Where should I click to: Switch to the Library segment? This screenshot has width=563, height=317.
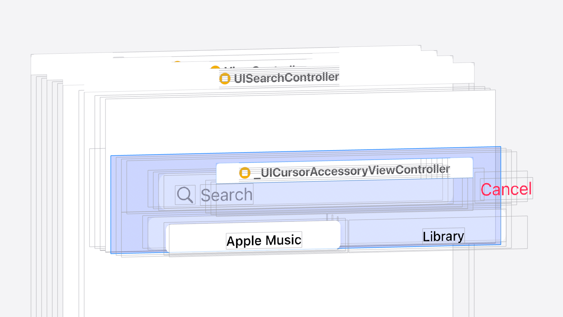point(443,236)
